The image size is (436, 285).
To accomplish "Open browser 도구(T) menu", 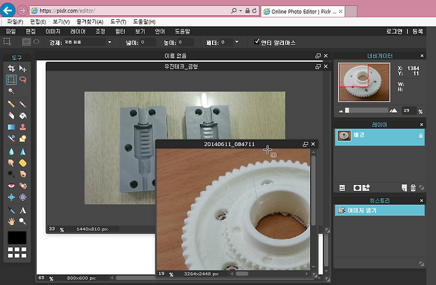I will (118, 22).
